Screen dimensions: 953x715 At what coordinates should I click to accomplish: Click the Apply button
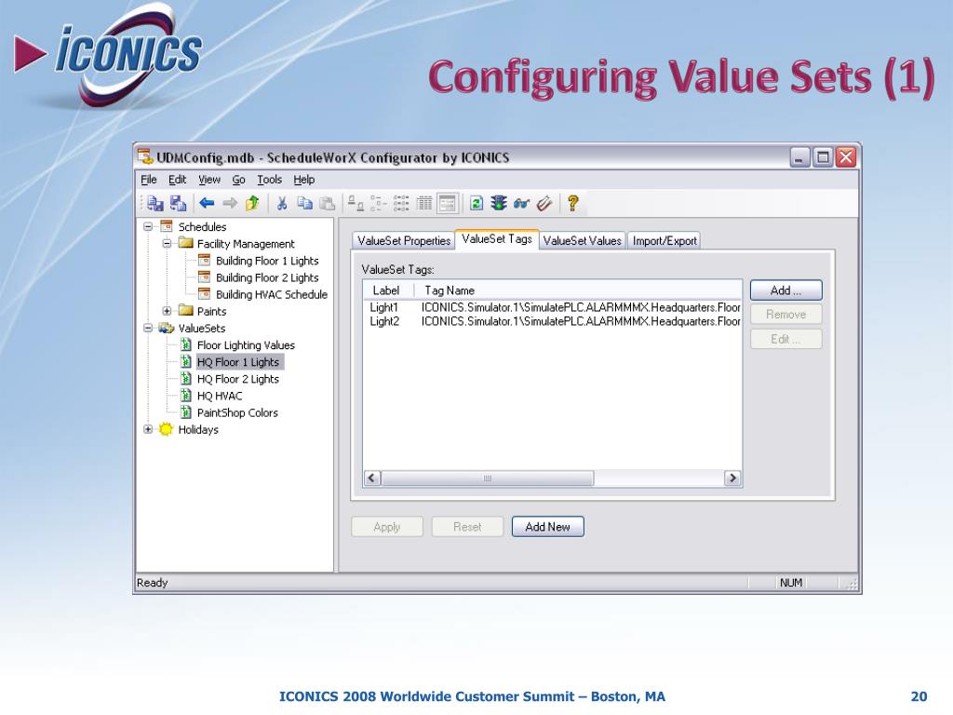[x=386, y=527]
